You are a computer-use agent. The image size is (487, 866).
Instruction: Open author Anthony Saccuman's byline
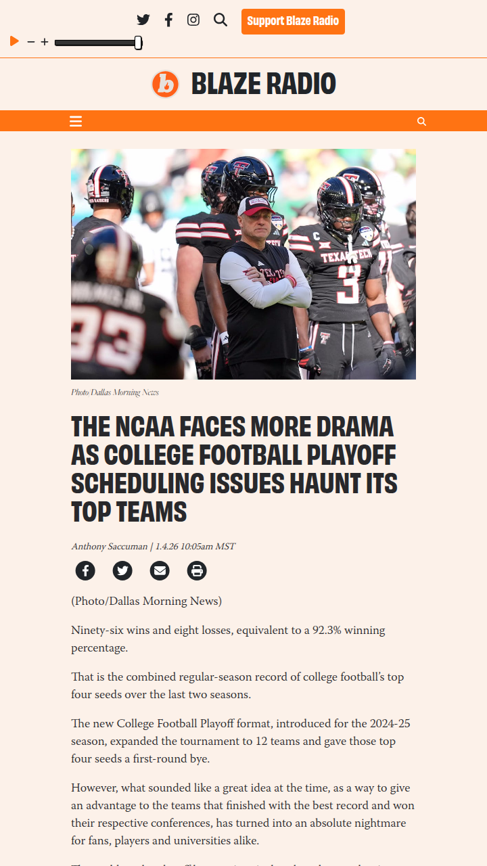[x=110, y=547]
